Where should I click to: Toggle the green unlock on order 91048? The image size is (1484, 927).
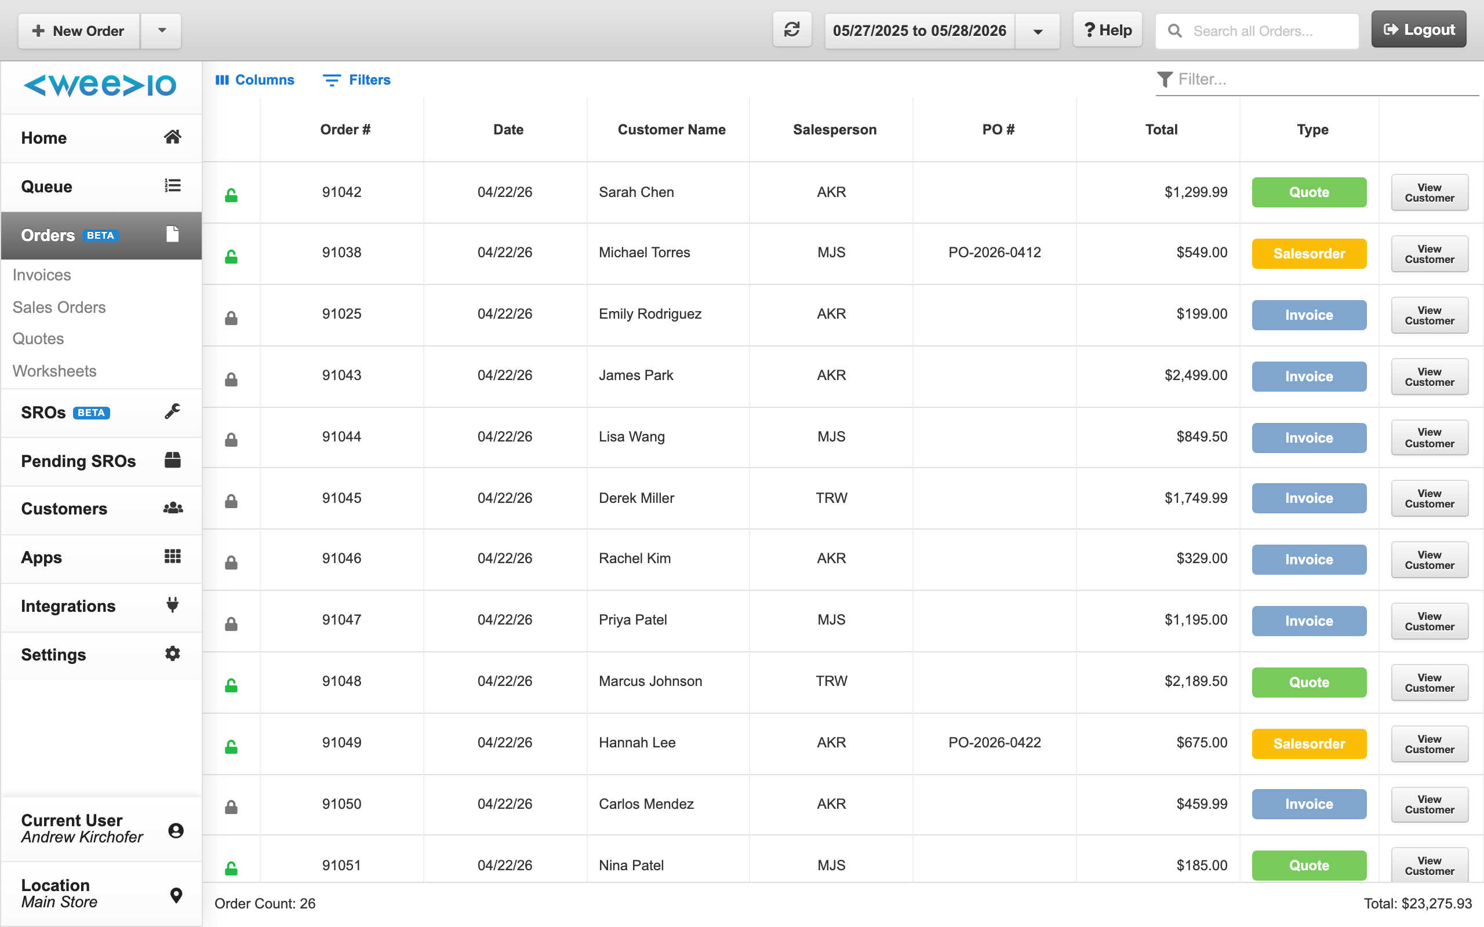231,685
